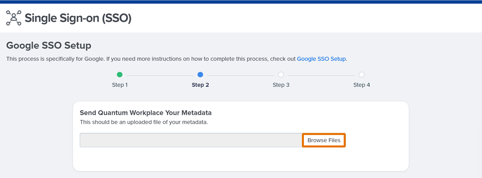
Task: Click the SSO network icon in header
Action: pos(14,18)
